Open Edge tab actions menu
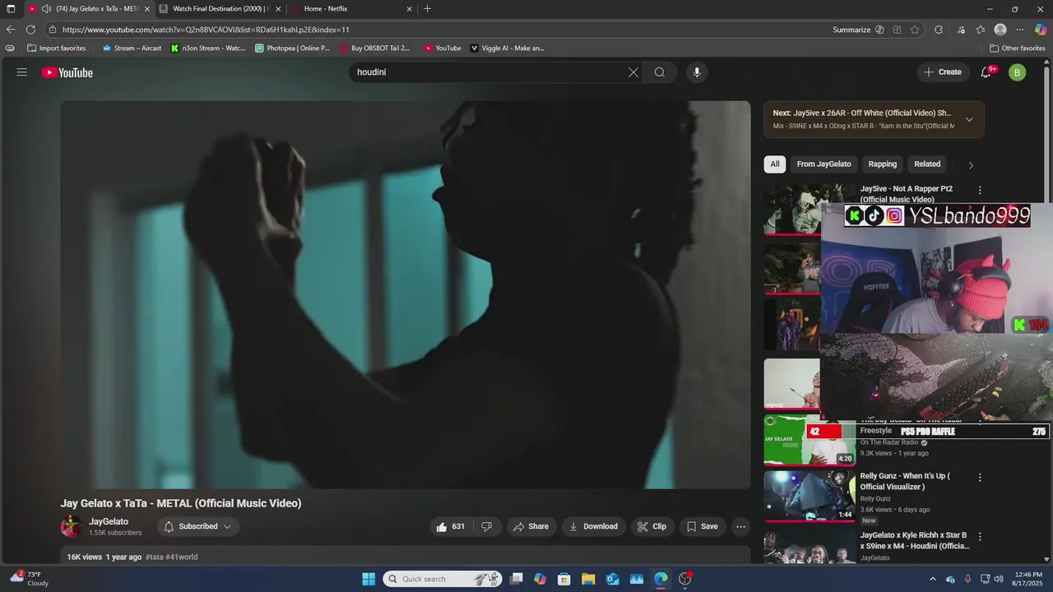Screen dimensions: 1053x592 click(x=11, y=8)
